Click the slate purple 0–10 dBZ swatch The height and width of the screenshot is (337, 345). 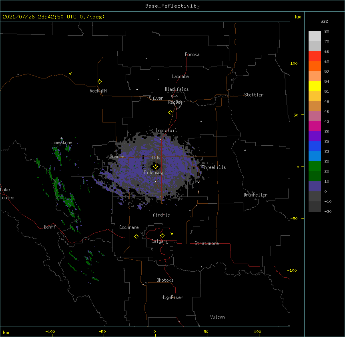click(315, 187)
